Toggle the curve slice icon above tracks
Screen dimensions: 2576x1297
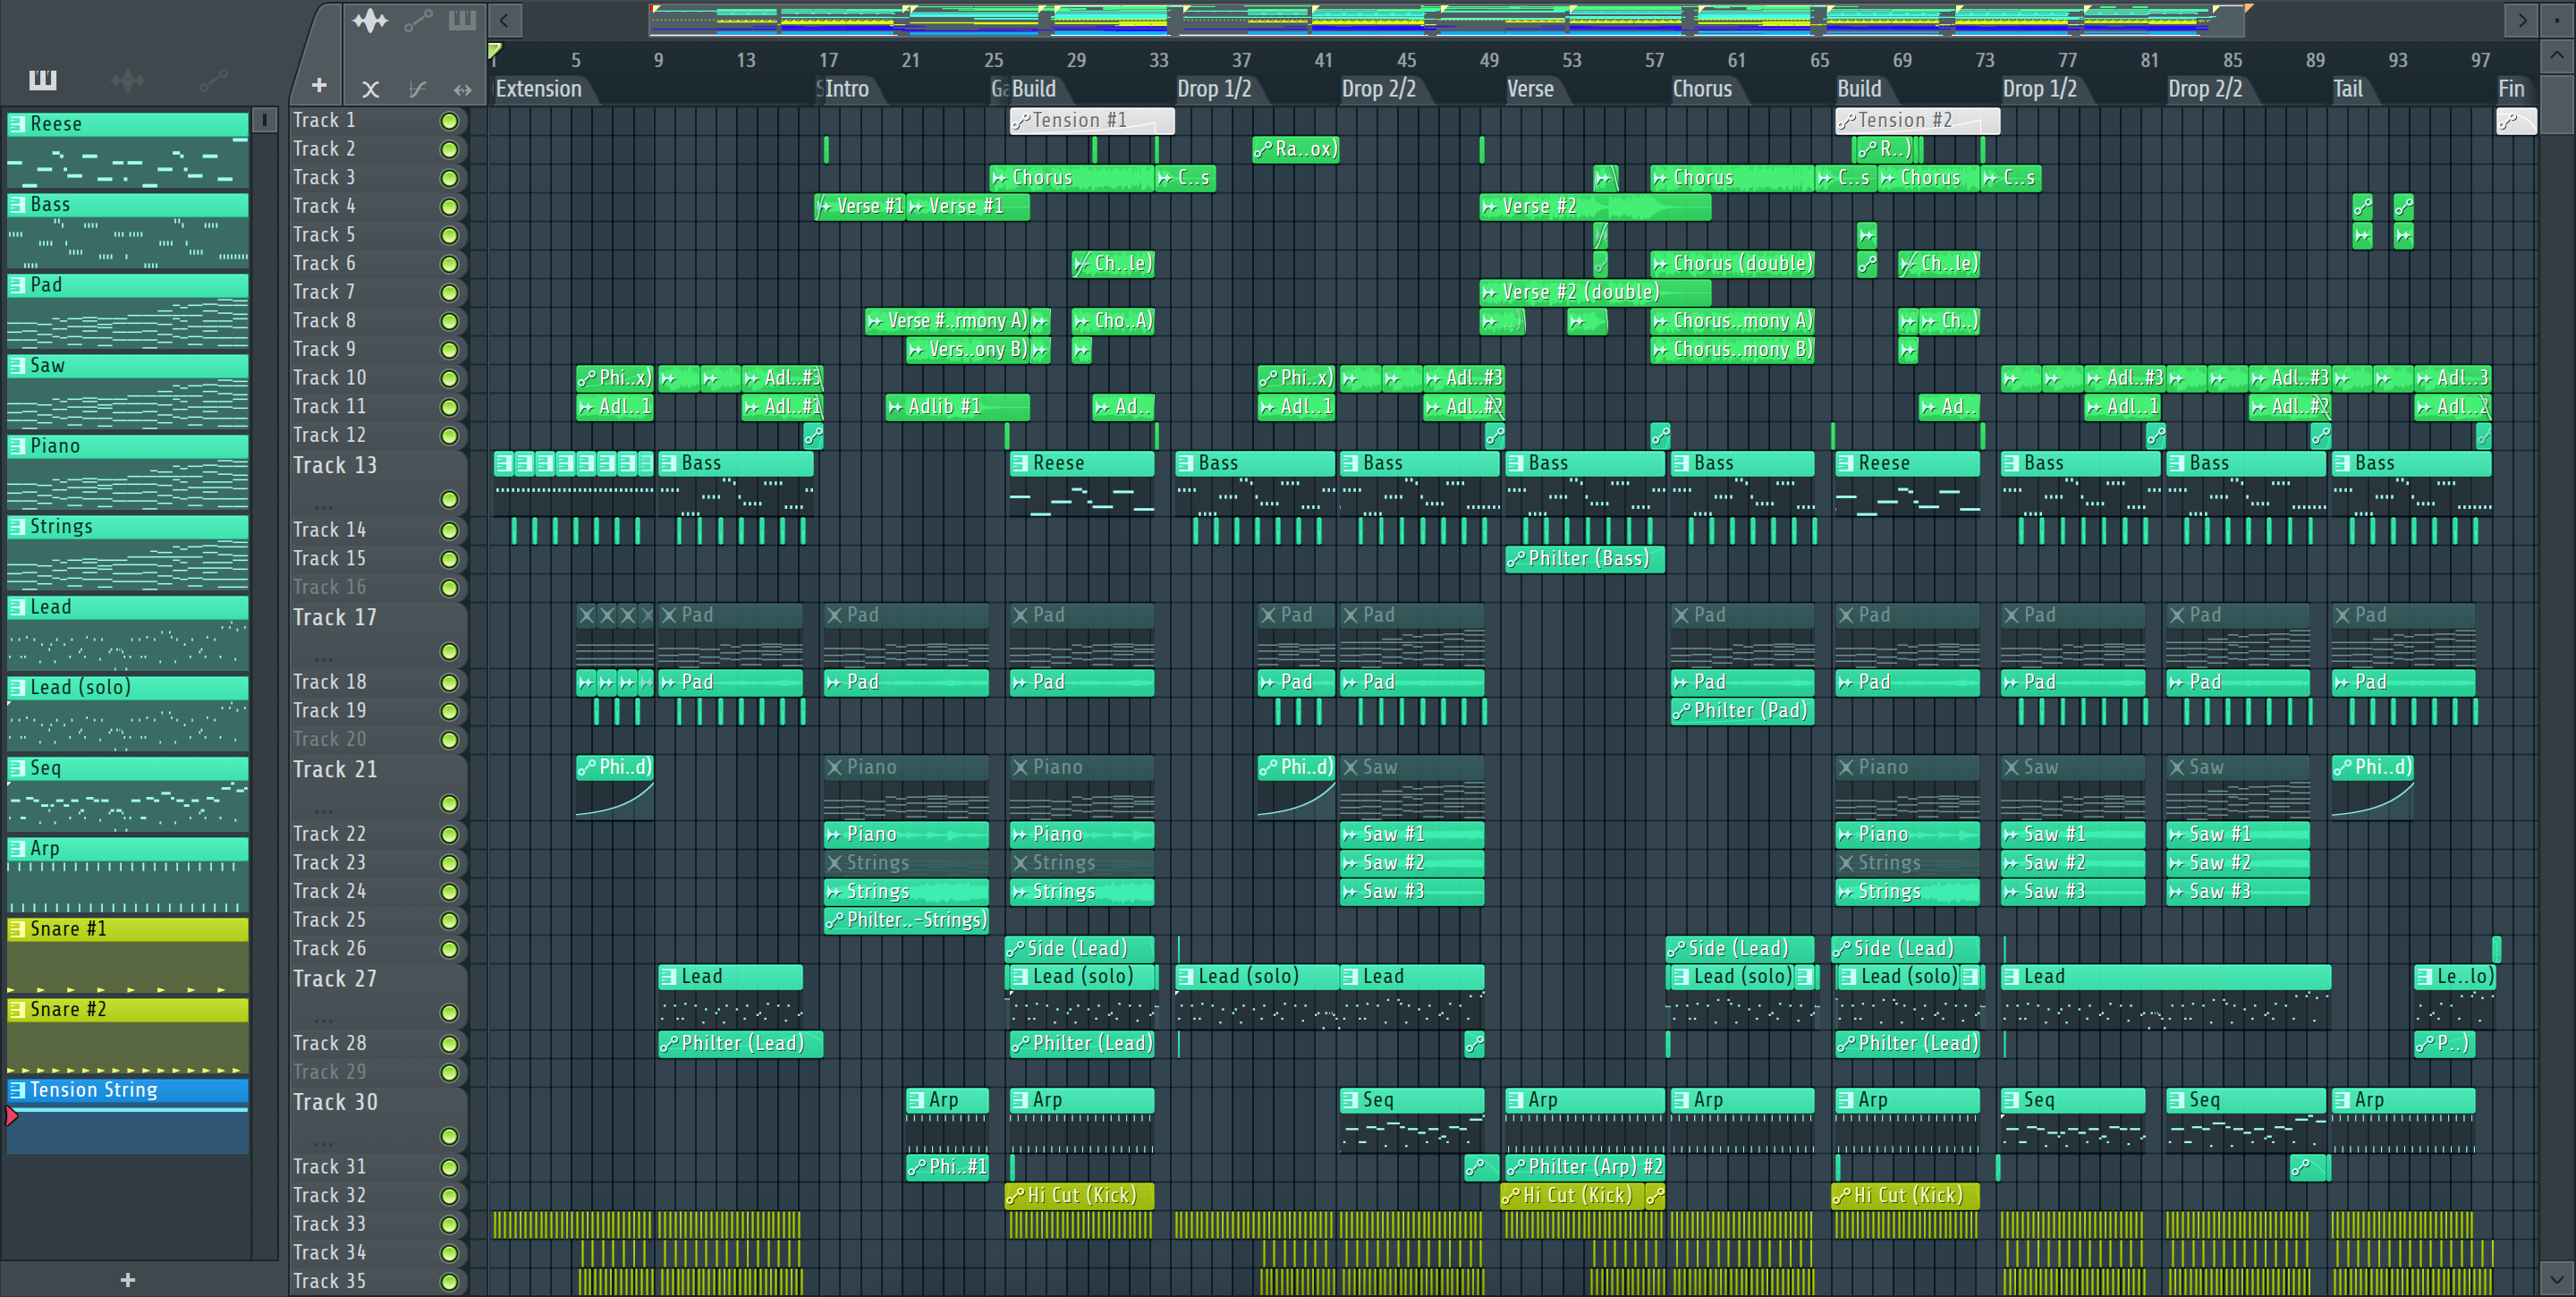(x=417, y=89)
